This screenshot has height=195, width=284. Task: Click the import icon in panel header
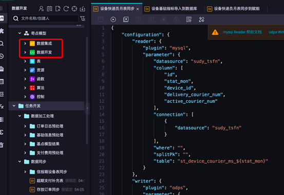(82, 9)
